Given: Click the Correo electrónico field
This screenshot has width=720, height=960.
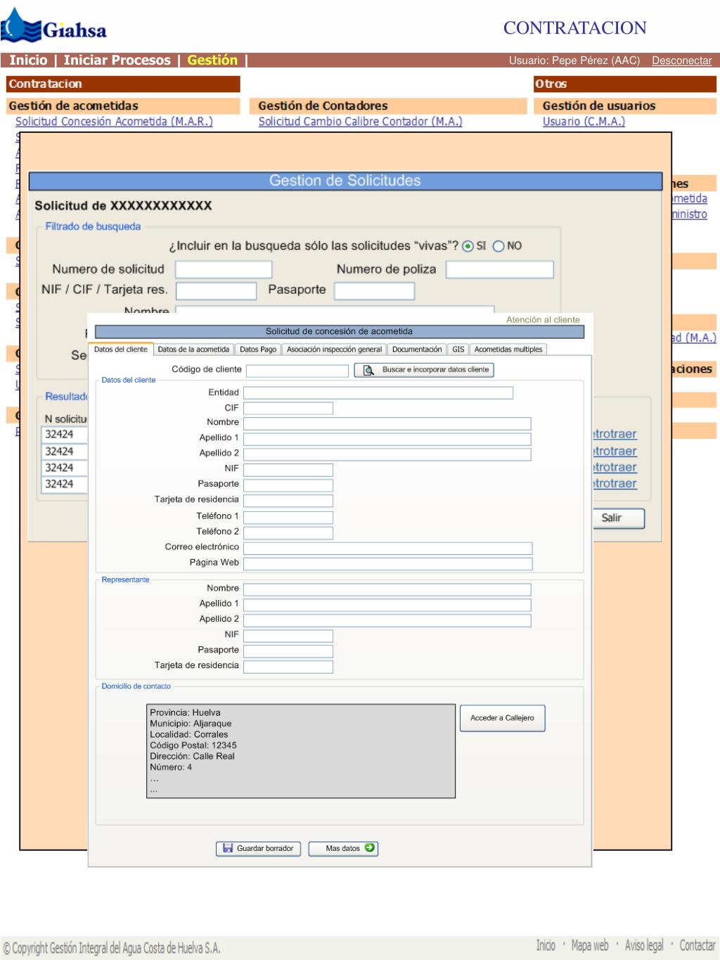Looking at the screenshot, I should [x=388, y=548].
